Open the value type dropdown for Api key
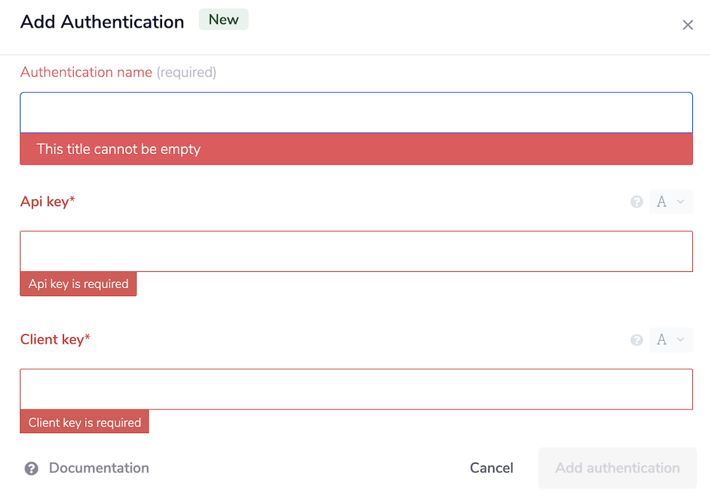 coord(671,202)
